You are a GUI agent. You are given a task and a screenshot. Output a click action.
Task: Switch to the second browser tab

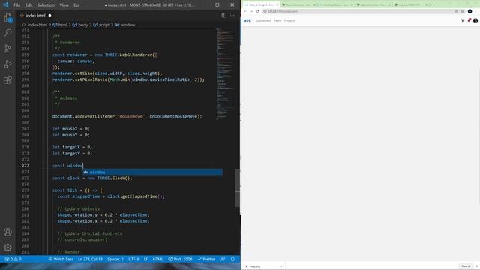click(299, 4)
